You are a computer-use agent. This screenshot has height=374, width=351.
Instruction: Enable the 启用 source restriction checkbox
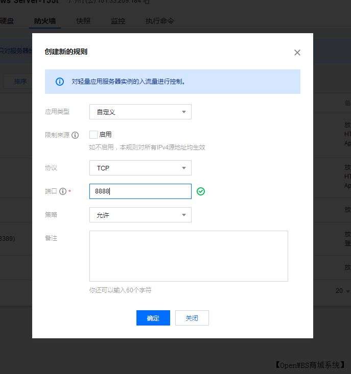tap(93, 135)
